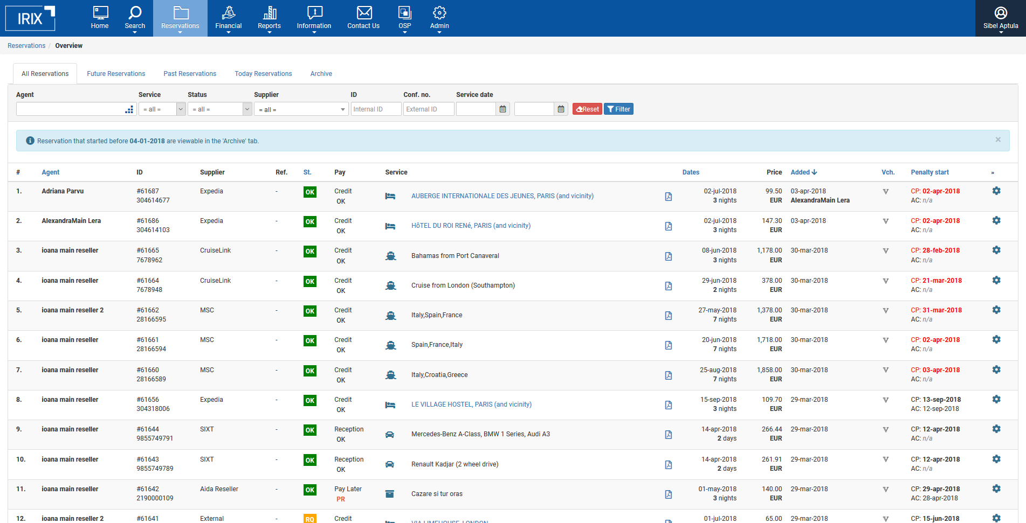Screen dimensions: 1026x523
Task: Click the blue Filter button
Action: (x=618, y=109)
